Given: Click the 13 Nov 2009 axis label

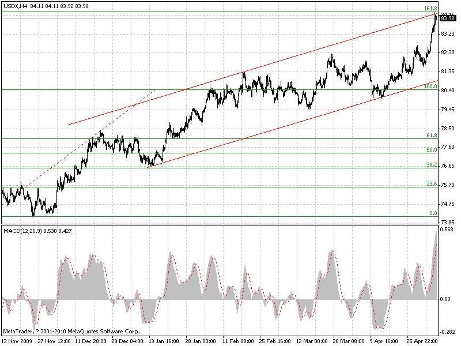Looking at the screenshot, I should click(16, 341).
